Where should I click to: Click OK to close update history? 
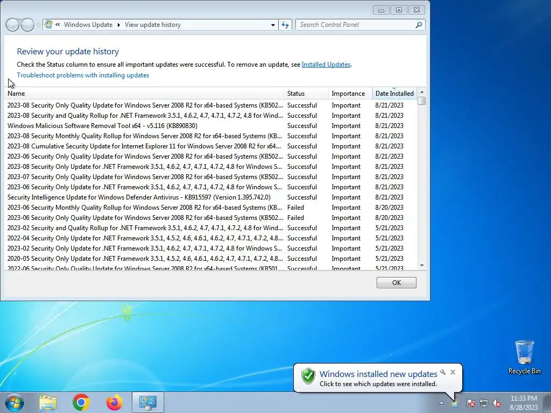click(397, 283)
